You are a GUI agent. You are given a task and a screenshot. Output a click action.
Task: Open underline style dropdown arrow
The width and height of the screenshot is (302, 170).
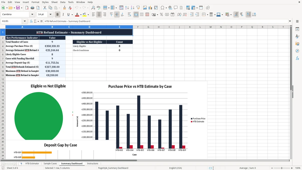pos(72,15)
